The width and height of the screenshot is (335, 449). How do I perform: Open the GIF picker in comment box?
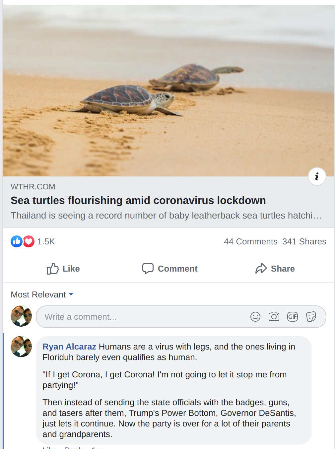[x=292, y=317]
